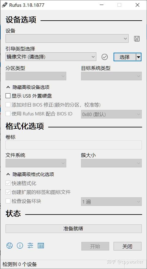Toggle 创建扩展的标签和图标文件 checkbox
The height and width of the screenshot is (269, 147).
pos(8,192)
